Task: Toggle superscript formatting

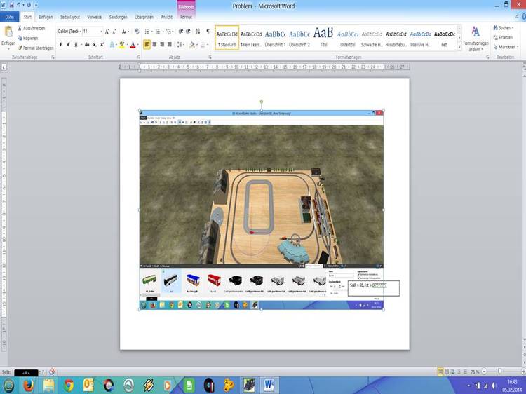Action: [x=102, y=44]
